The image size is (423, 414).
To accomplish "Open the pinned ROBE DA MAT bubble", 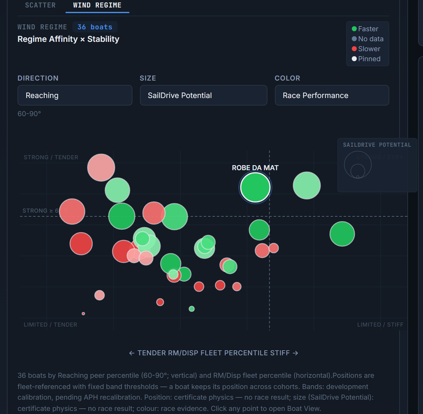I will pos(255,187).
